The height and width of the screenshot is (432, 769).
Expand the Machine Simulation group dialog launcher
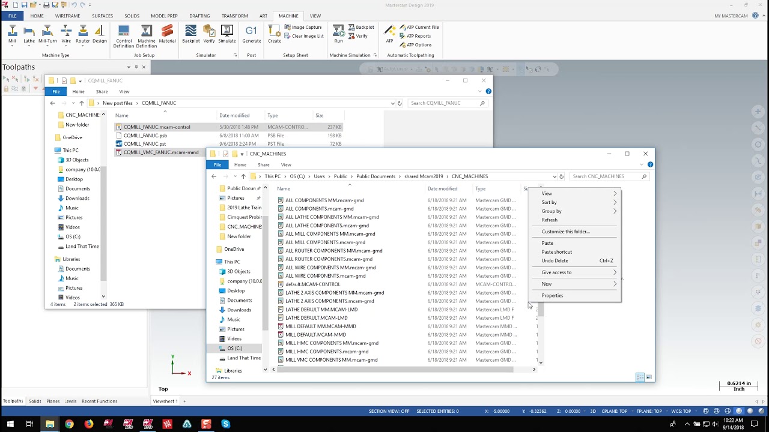375,55
